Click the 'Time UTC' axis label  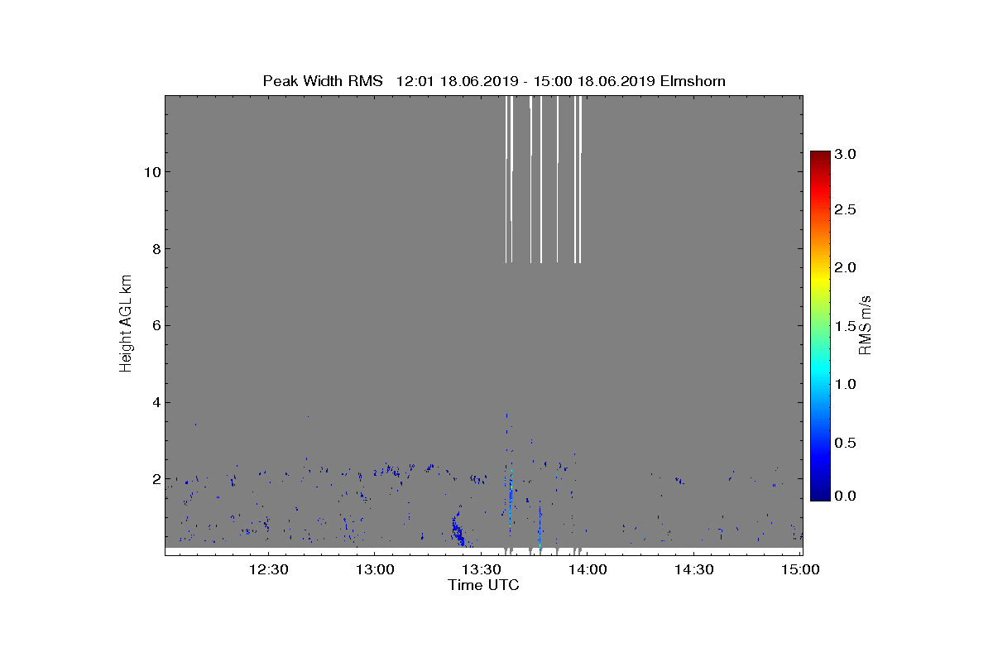[x=483, y=585]
